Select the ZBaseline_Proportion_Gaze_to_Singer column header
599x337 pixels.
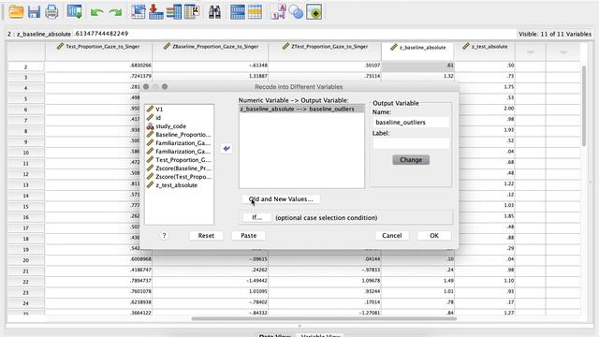pos(210,51)
